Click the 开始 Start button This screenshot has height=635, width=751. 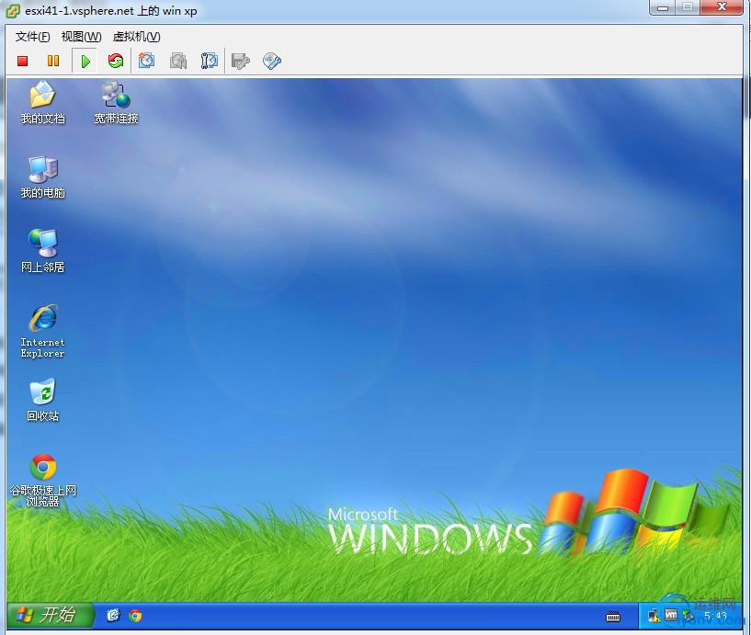pyautogui.click(x=51, y=615)
